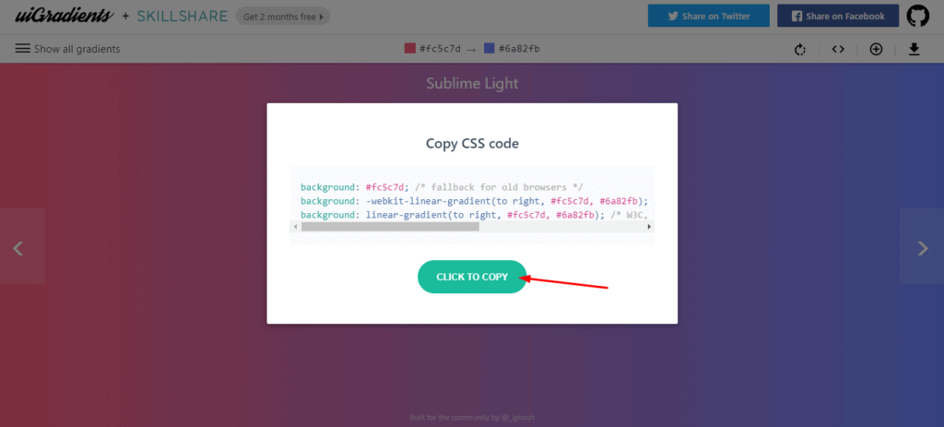Open the GitHub repository icon

point(917,16)
